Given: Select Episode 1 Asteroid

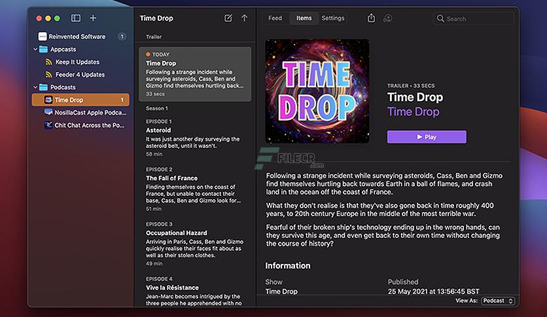Looking at the screenshot, I should pos(195,138).
